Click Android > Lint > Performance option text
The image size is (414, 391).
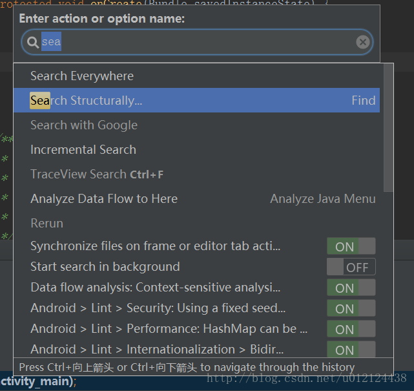[169, 328]
